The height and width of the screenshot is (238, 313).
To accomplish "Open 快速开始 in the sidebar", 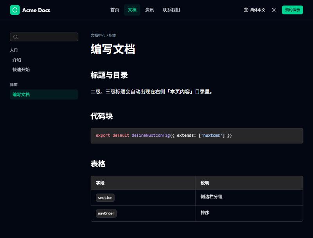I will coord(21,70).
